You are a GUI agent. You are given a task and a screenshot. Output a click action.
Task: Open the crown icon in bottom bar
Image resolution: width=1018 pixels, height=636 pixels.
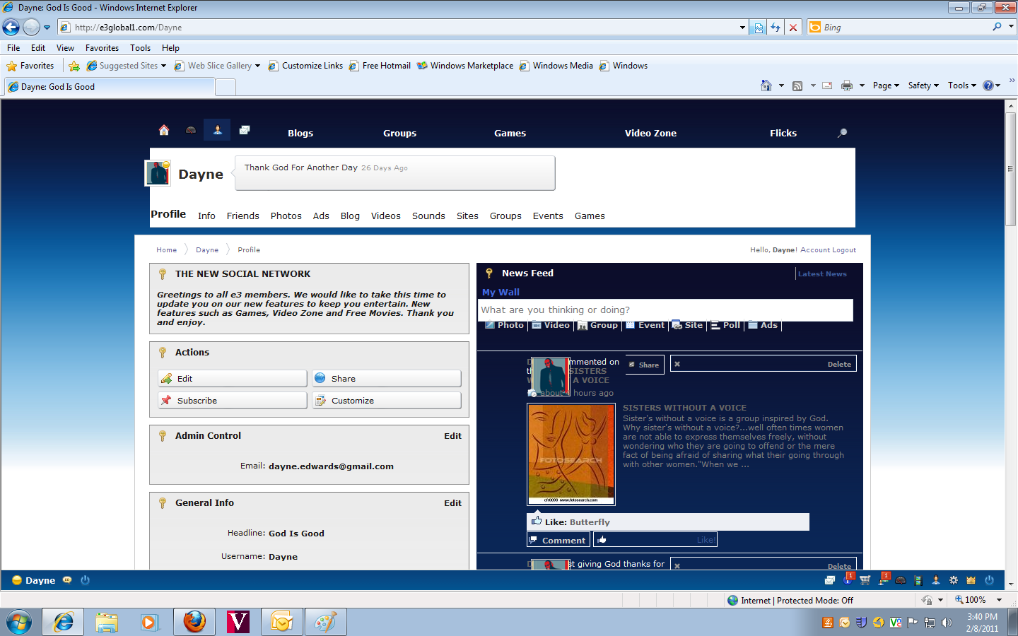[971, 580]
